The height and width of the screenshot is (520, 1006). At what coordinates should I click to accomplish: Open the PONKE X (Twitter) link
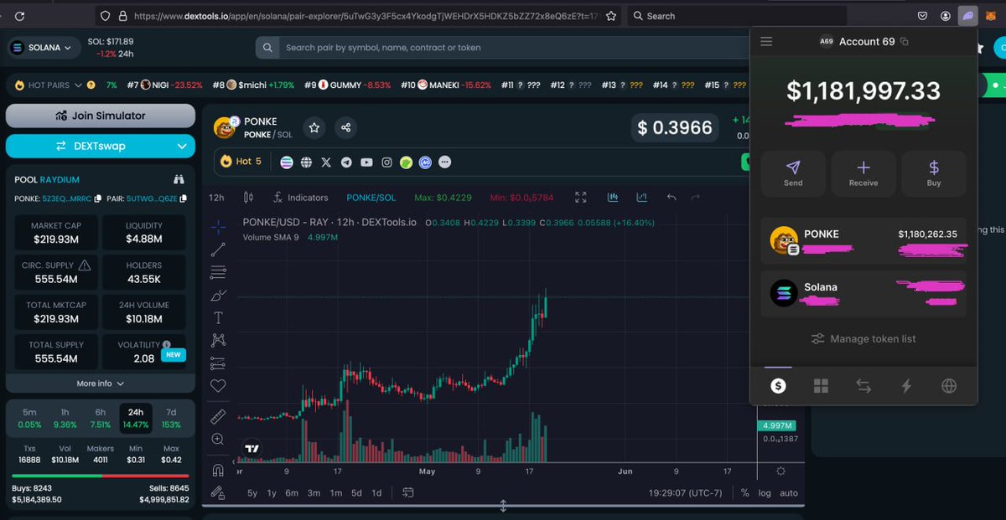pos(327,162)
